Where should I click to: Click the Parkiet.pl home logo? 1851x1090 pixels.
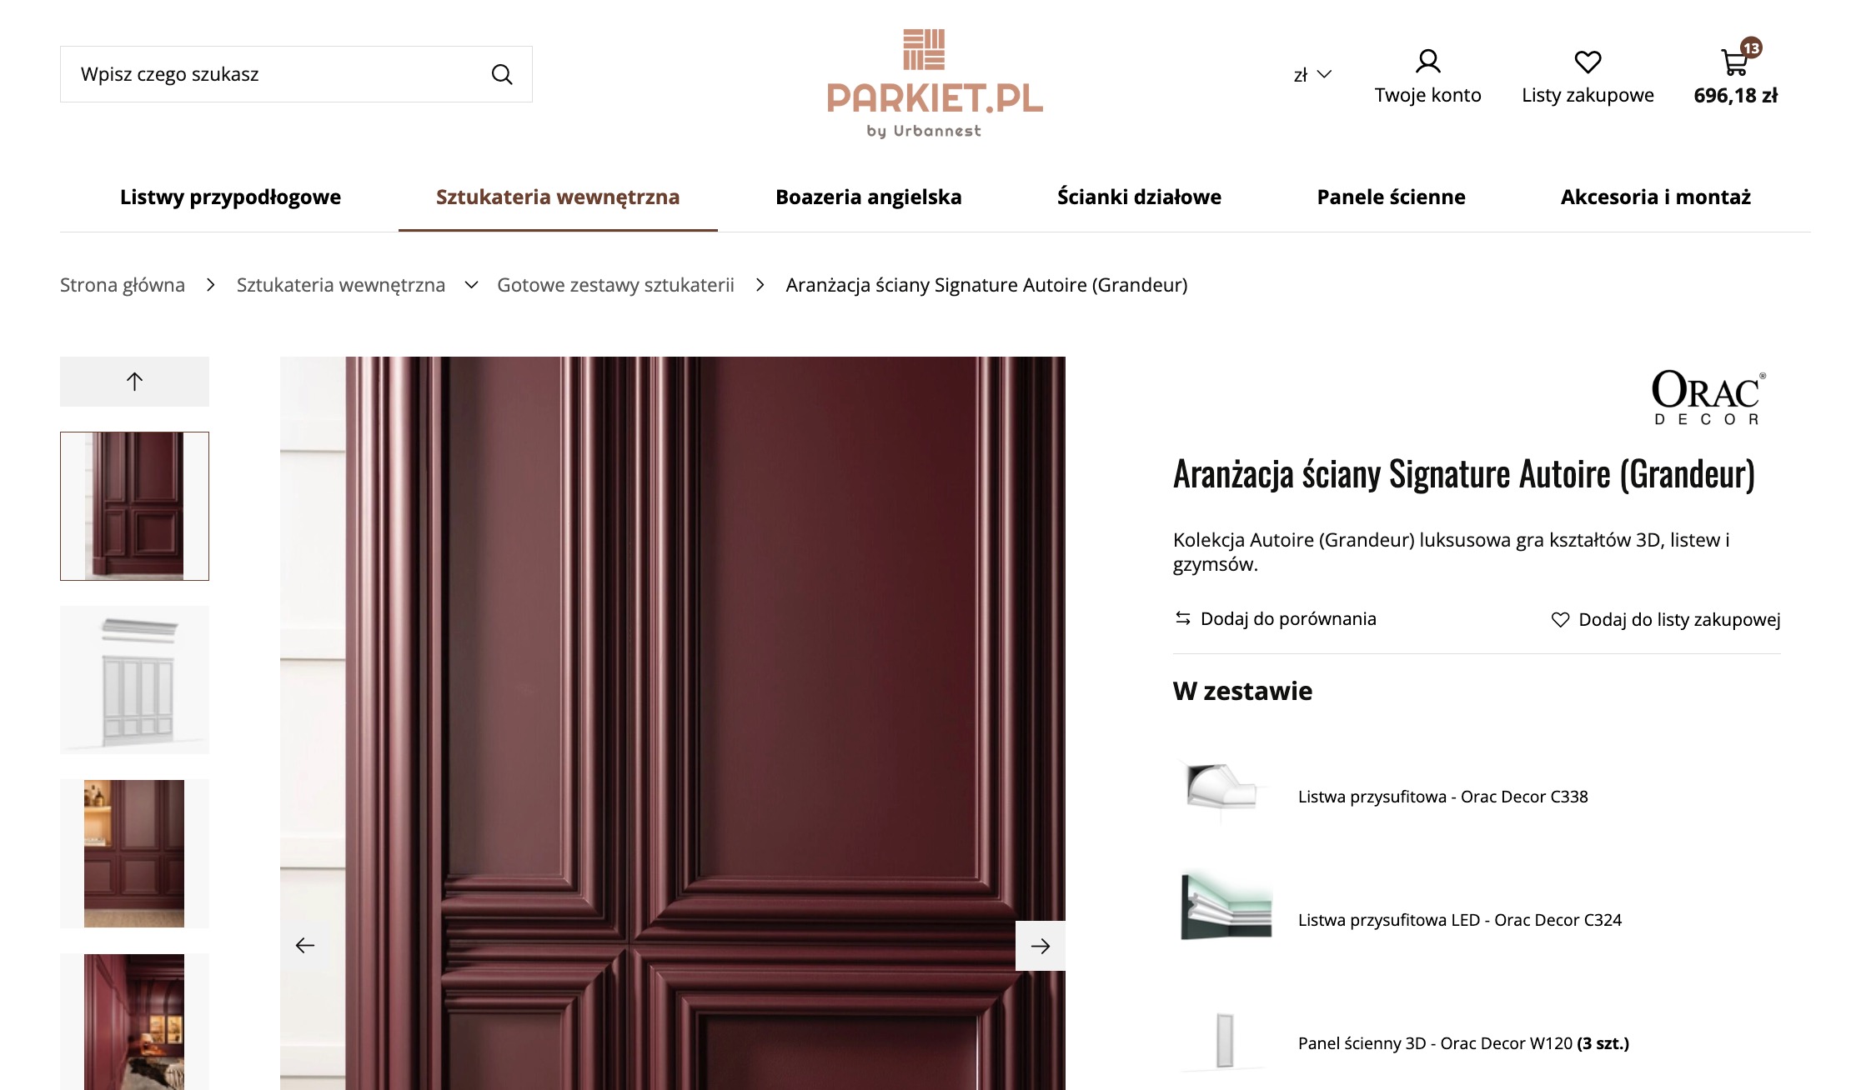coord(935,83)
